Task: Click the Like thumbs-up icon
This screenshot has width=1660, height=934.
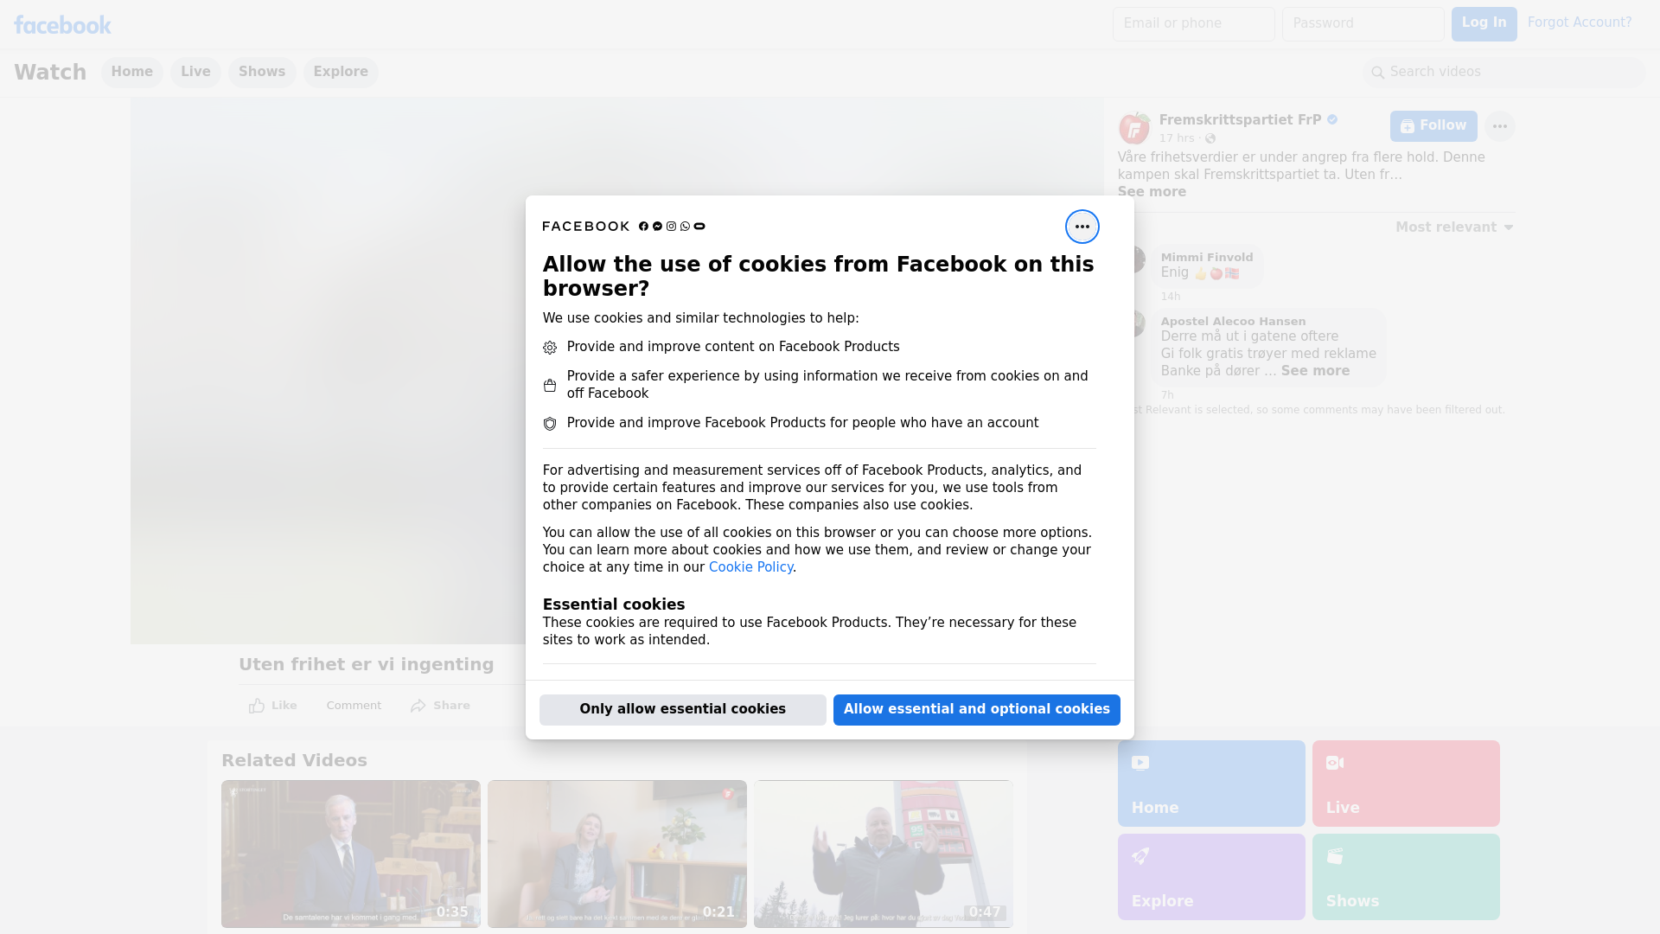Action: tap(257, 706)
